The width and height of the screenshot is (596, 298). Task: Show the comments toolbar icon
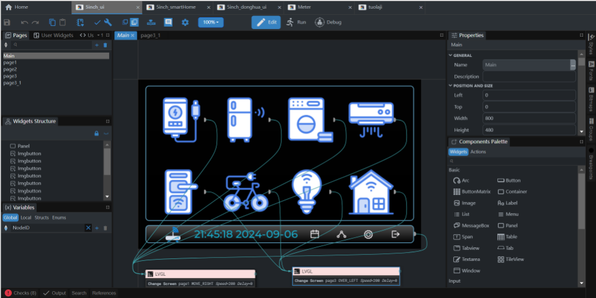[x=168, y=22]
